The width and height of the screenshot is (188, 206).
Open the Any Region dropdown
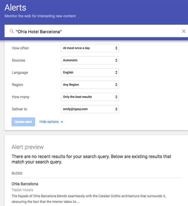[x=90, y=85]
